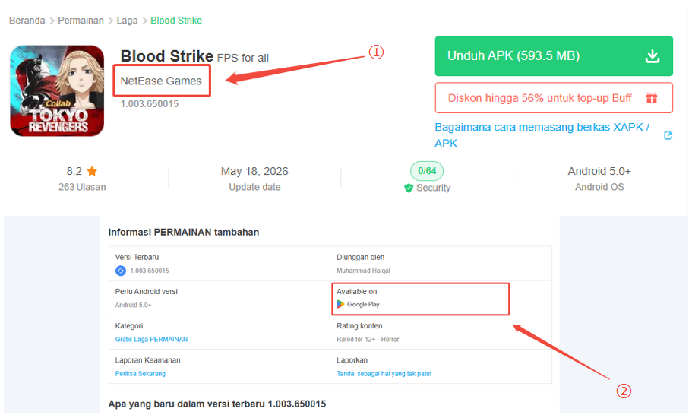Screen dimensions: 692x418
Task: Select the Android 5.0+ requirement text
Action: point(599,171)
